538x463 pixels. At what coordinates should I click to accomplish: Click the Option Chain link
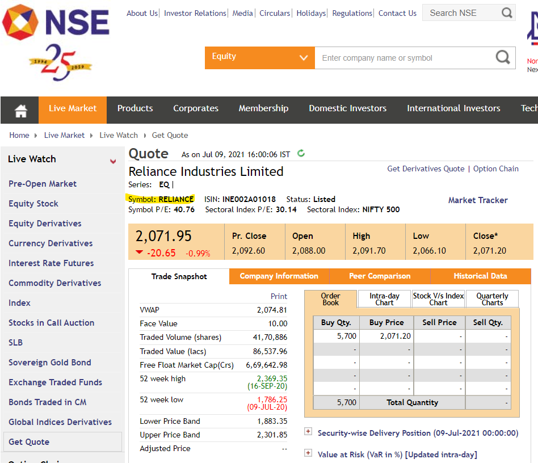(x=496, y=169)
